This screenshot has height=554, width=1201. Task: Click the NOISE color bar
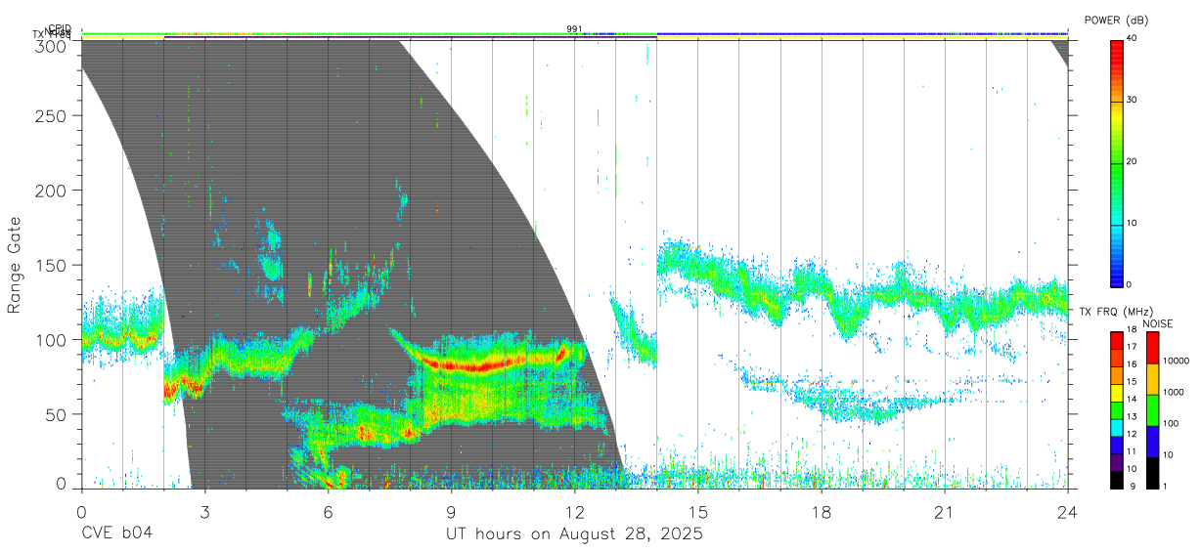[x=1152, y=409]
